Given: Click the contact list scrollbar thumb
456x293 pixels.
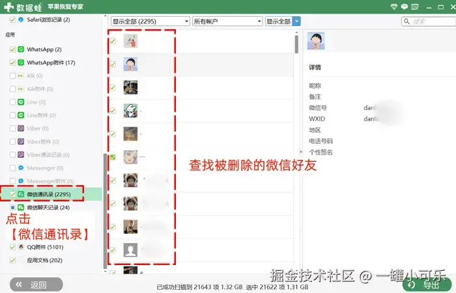Looking at the screenshot, I should 296,44.
